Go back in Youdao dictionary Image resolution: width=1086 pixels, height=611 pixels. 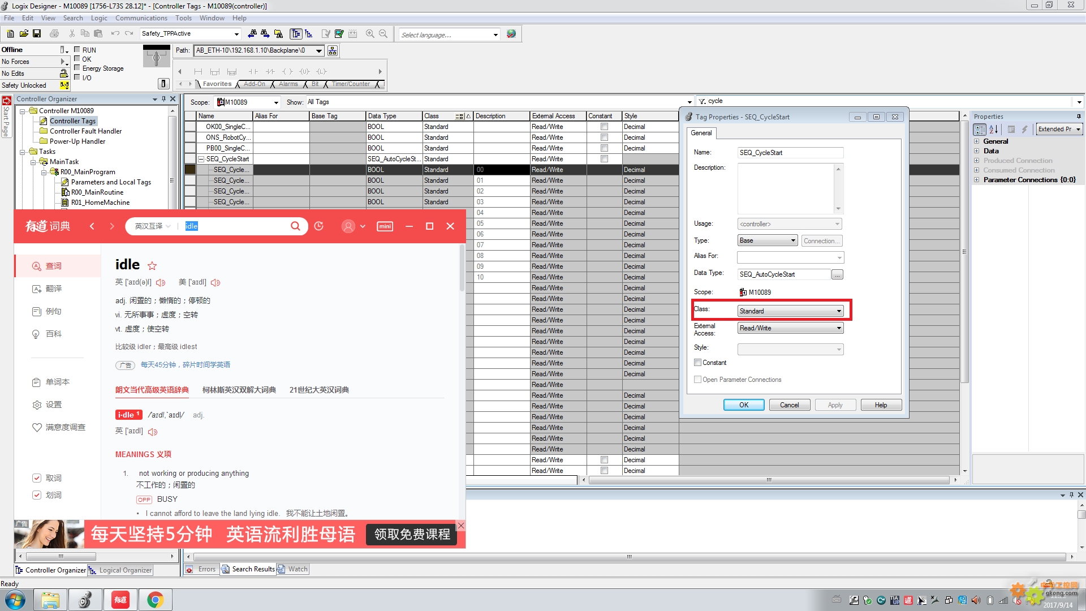click(x=92, y=226)
